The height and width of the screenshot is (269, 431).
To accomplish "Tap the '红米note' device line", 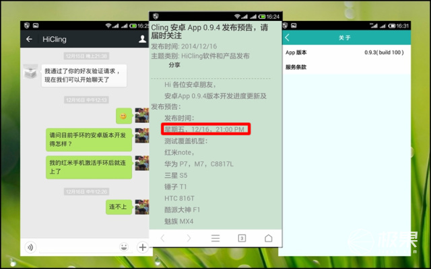I will pyautogui.click(x=180, y=153).
